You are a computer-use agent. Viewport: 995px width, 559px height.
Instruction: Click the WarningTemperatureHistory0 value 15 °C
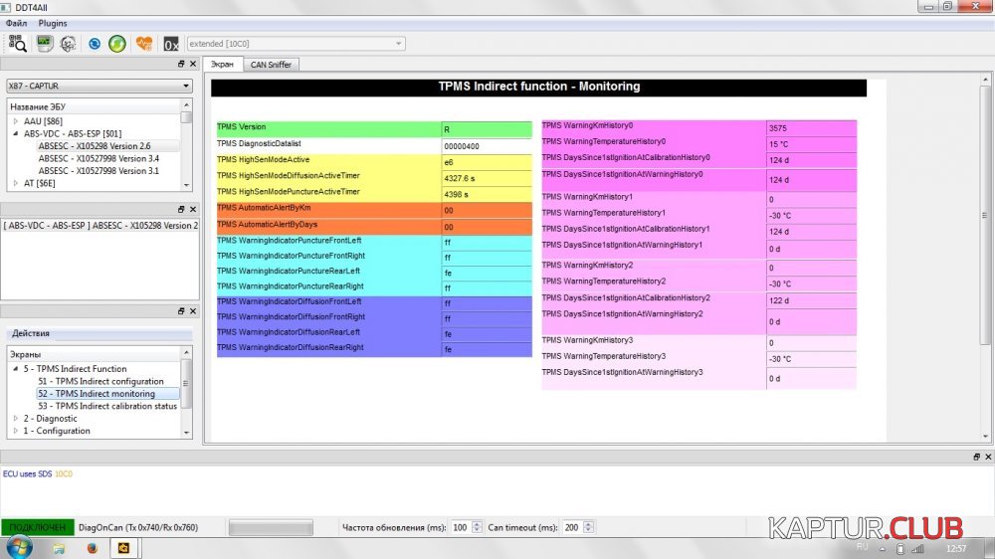coord(811,144)
